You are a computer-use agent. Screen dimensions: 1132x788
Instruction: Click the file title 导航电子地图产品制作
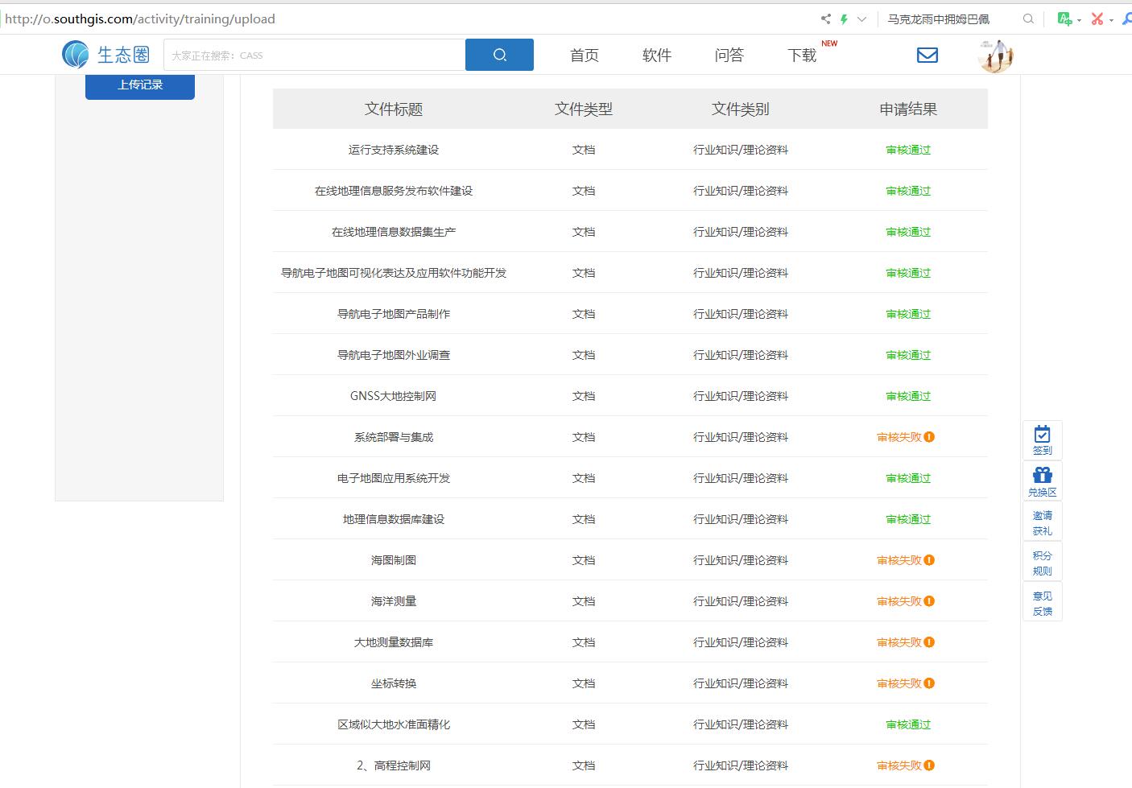(394, 314)
